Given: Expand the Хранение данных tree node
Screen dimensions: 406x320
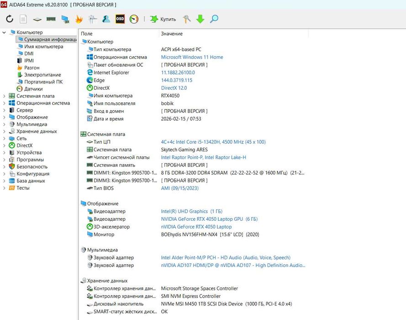Looking at the screenshot, I should (x=4, y=131).
